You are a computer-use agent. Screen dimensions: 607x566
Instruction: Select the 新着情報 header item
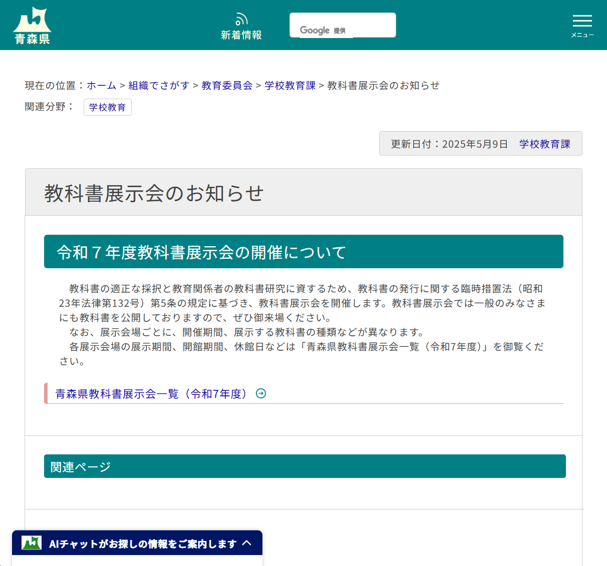[241, 35]
